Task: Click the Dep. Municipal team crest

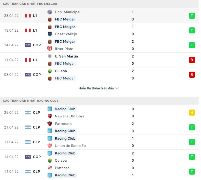Action: point(50,12)
